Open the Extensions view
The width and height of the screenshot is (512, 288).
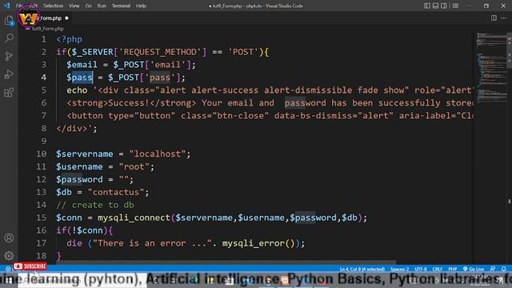(x=9, y=93)
